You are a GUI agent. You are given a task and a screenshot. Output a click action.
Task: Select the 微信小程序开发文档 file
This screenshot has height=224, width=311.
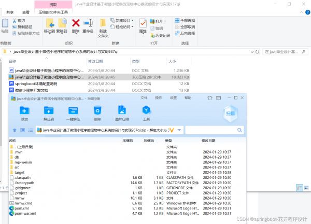point(99,90)
